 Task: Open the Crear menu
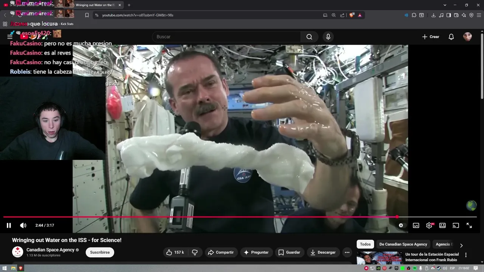[431, 37]
